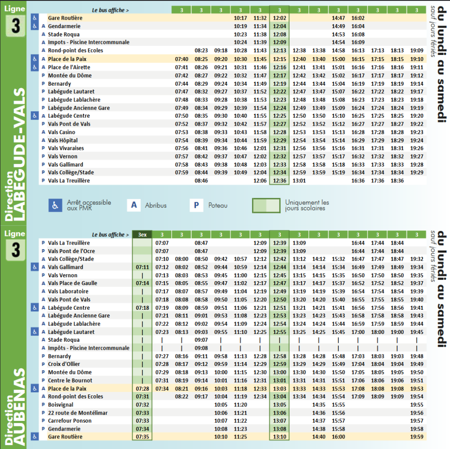Screen dimensions: 450x449
Task: Click the 14:47 departure at Gare Routière
Action: coord(338,18)
